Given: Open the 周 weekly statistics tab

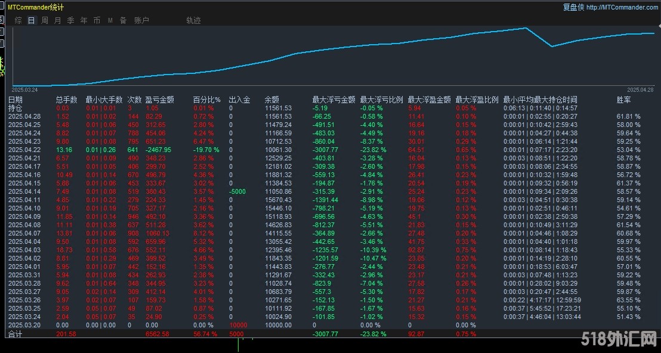Looking at the screenshot, I should [45, 20].
